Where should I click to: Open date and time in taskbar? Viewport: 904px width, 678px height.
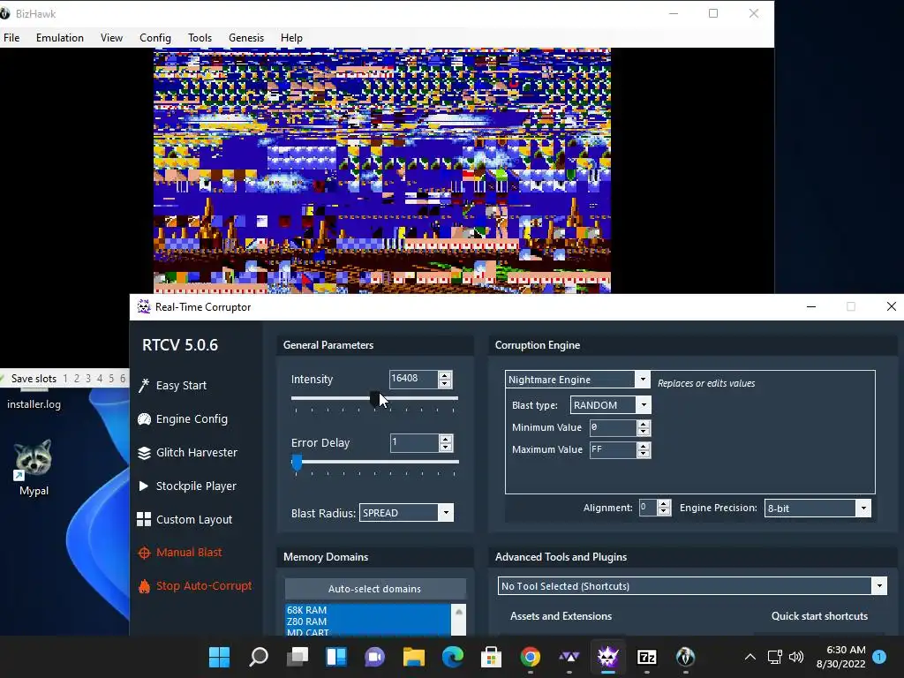841,657
